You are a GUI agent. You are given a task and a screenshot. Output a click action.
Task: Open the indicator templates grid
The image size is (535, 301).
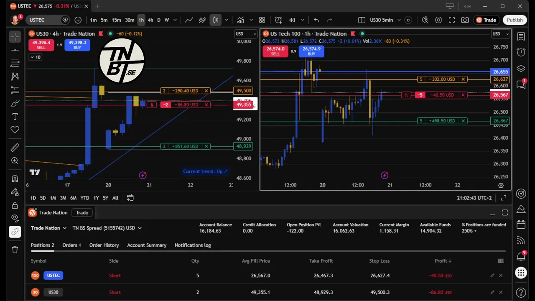(x=262, y=20)
